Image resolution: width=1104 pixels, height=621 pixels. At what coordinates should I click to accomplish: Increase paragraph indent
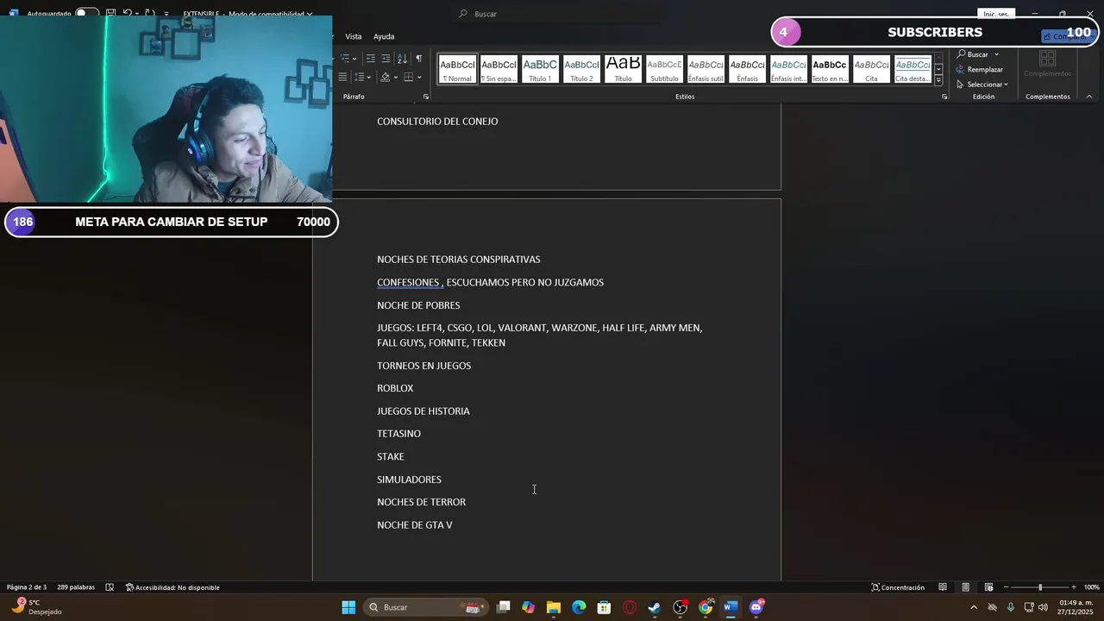pos(386,58)
